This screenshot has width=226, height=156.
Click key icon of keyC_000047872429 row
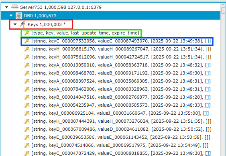pos(27,153)
